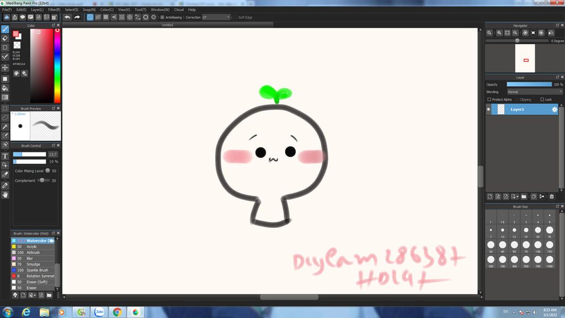
Task: Select the Airbrush brush
Action: point(33,252)
